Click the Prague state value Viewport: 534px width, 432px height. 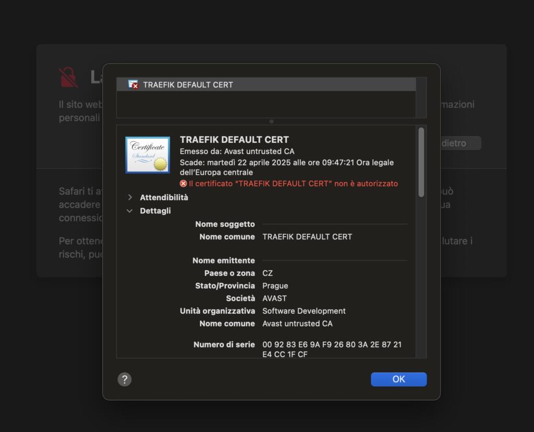pyautogui.click(x=275, y=286)
